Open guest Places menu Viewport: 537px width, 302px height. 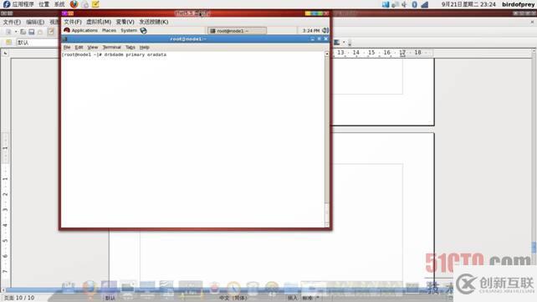109,30
